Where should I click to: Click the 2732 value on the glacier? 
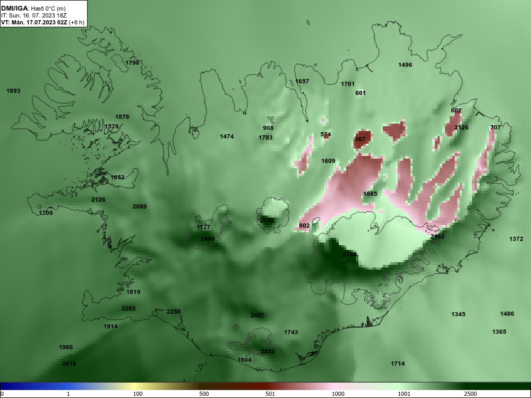point(267,220)
